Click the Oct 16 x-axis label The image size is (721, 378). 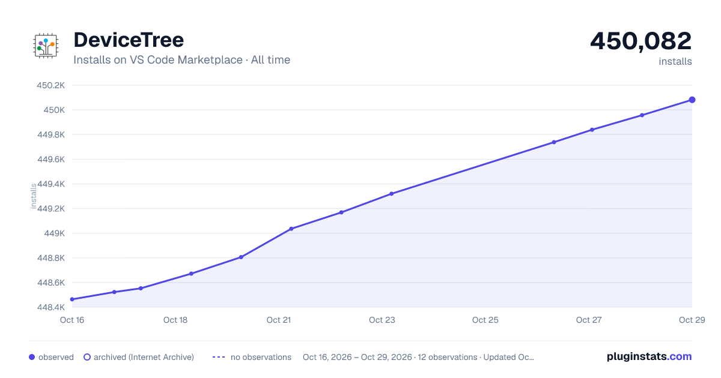pyautogui.click(x=72, y=320)
